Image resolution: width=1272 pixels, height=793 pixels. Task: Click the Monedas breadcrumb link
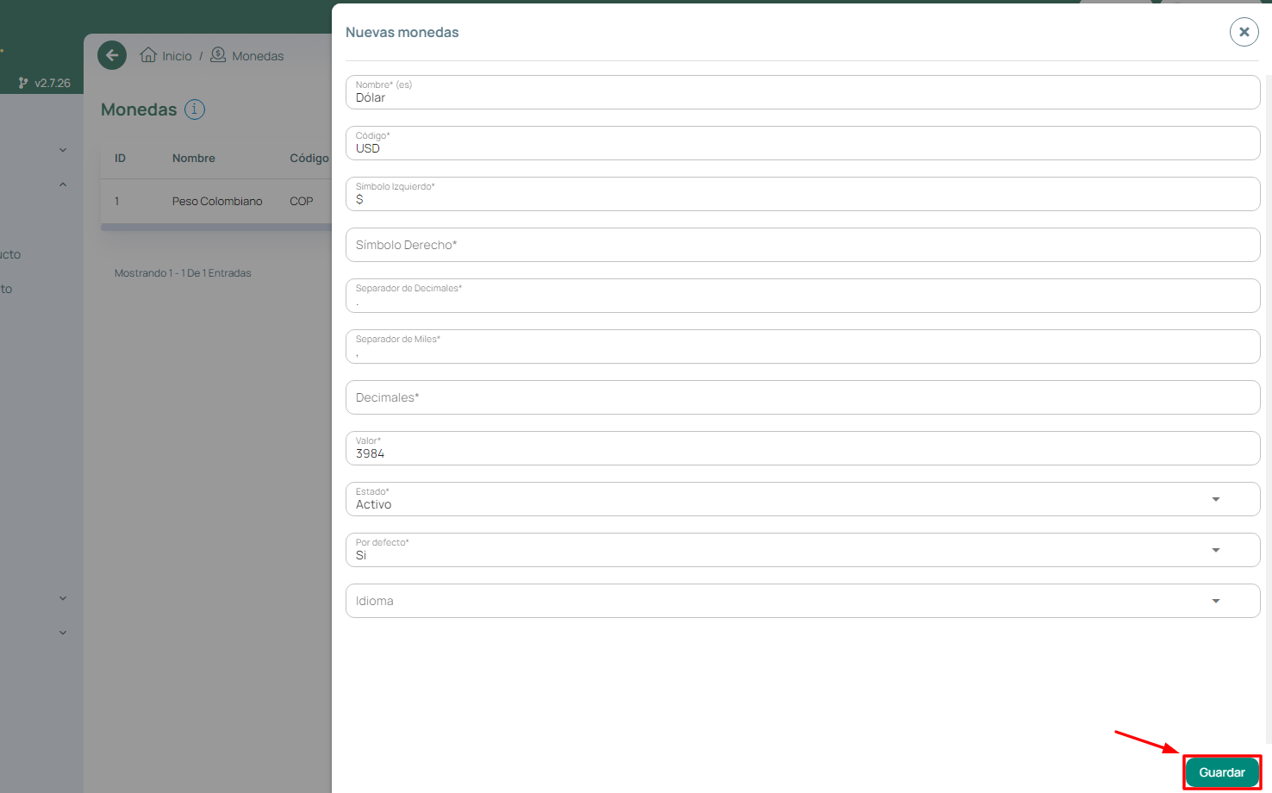point(258,56)
